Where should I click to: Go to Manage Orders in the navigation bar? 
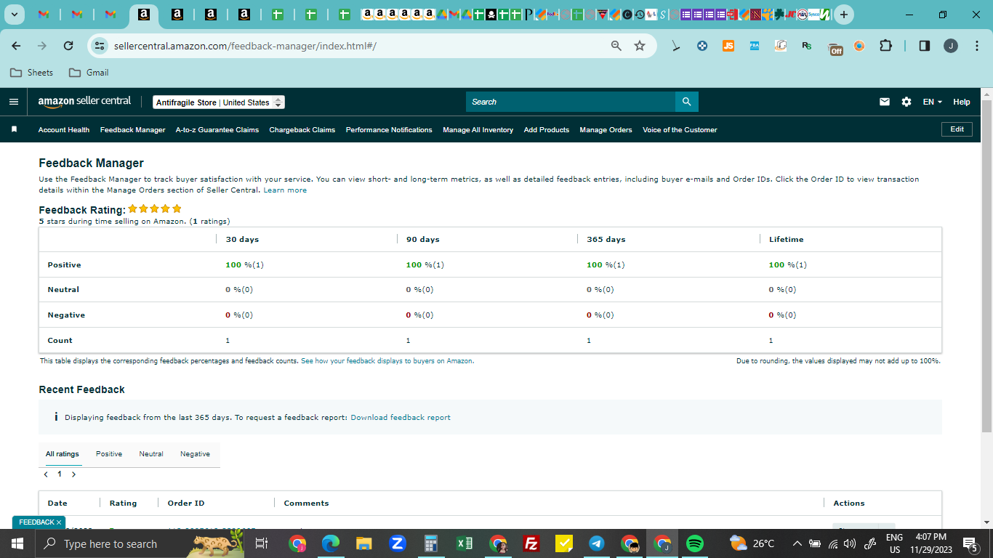point(606,130)
